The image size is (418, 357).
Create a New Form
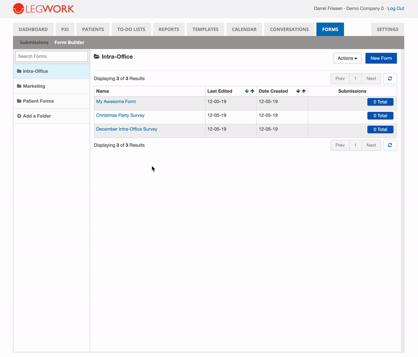pos(381,58)
